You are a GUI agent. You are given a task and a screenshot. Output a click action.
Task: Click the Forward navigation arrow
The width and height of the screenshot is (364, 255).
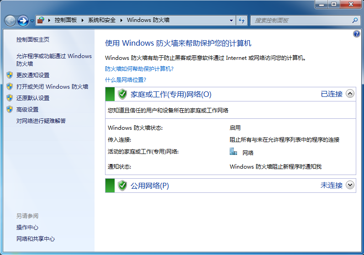coord(23,21)
